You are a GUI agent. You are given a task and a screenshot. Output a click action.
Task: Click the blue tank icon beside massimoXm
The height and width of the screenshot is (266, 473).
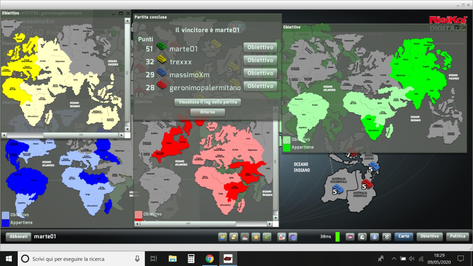point(161,72)
